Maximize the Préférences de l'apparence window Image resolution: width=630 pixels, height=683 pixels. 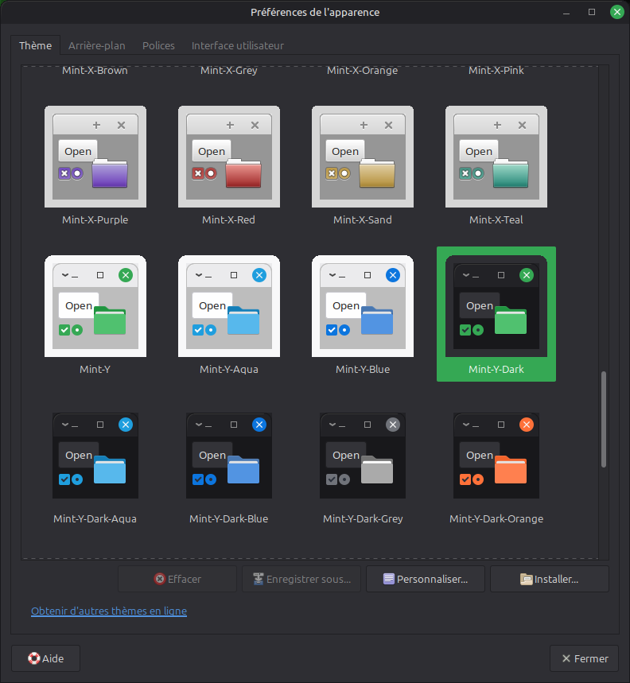592,12
